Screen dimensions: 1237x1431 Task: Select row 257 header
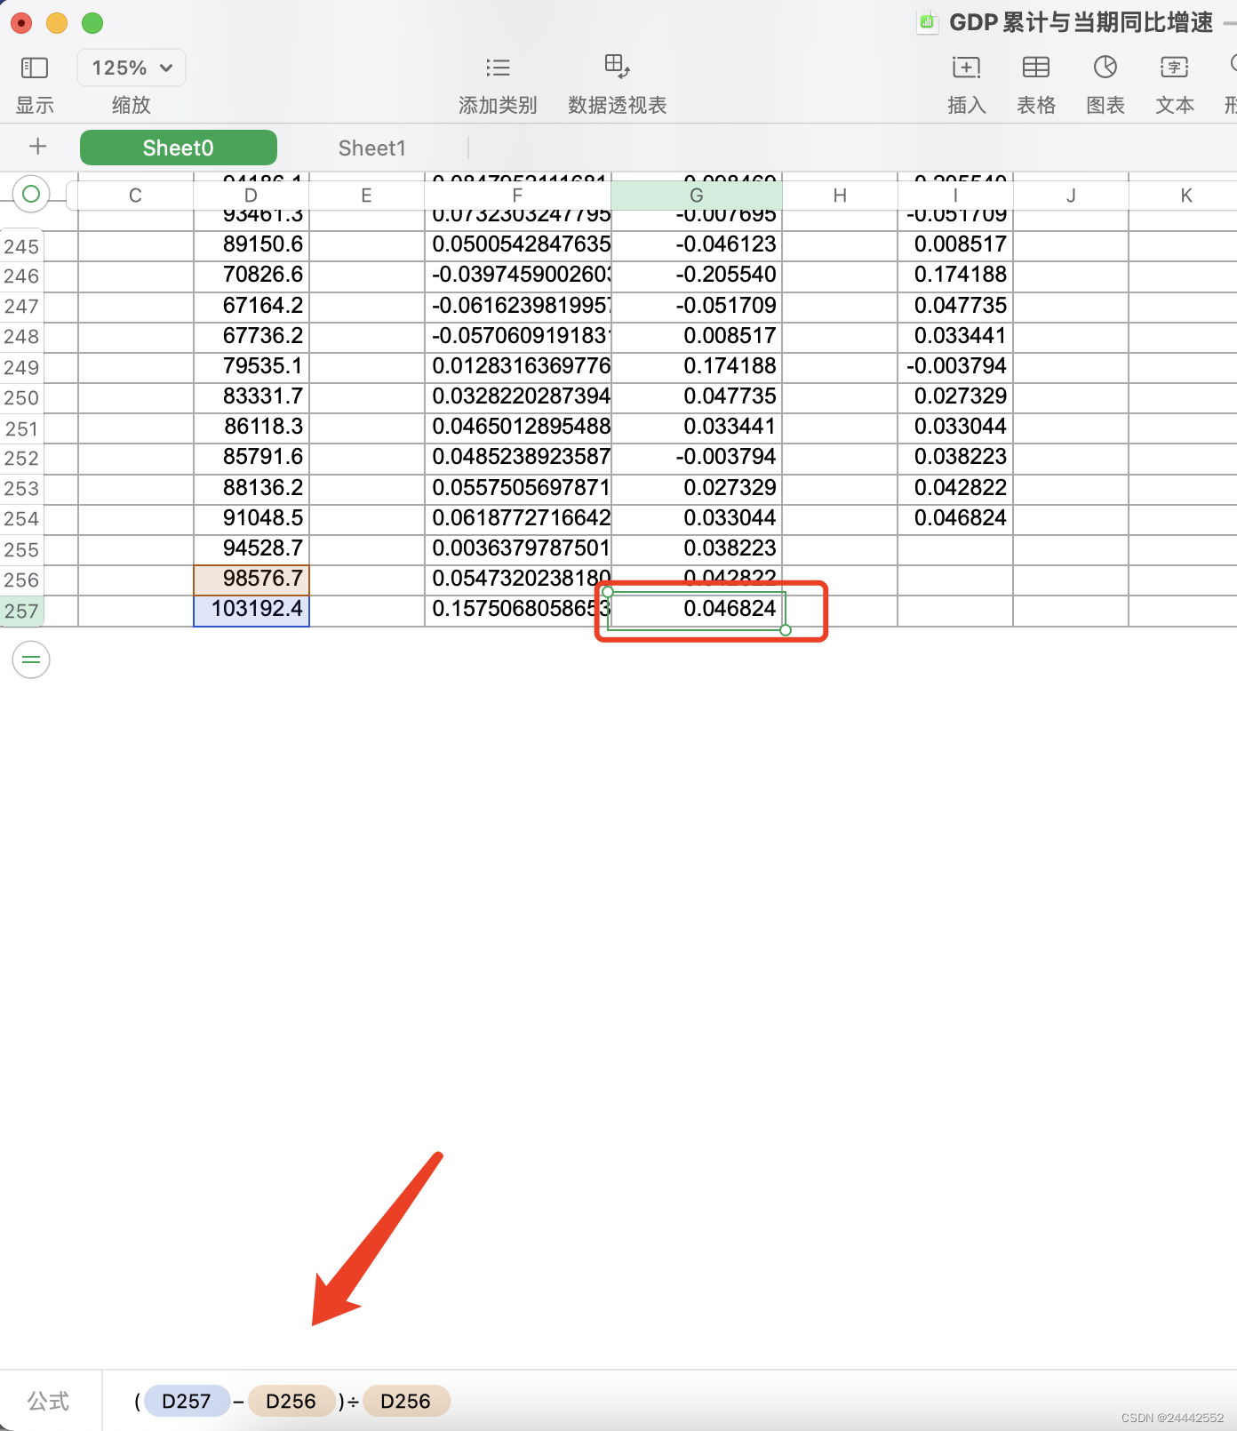21,611
